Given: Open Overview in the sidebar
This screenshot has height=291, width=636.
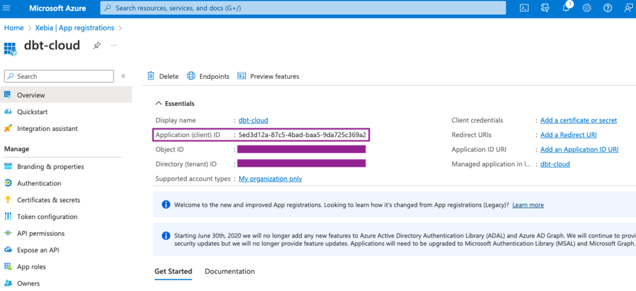Looking at the screenshot, I should 66,95.
